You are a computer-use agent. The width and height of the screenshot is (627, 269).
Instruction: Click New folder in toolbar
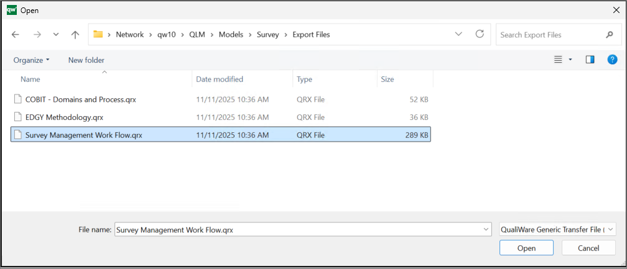[86, 60]
